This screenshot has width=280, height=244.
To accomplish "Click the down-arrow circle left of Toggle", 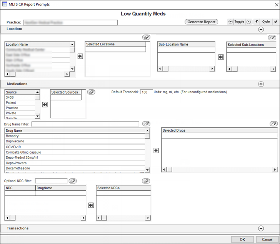I will pyautogui.click(x=230, y=22).
